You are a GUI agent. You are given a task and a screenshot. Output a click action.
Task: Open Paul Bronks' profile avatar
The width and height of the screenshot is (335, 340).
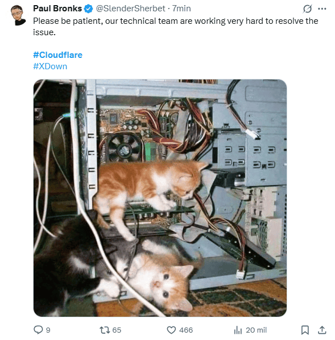18,15
